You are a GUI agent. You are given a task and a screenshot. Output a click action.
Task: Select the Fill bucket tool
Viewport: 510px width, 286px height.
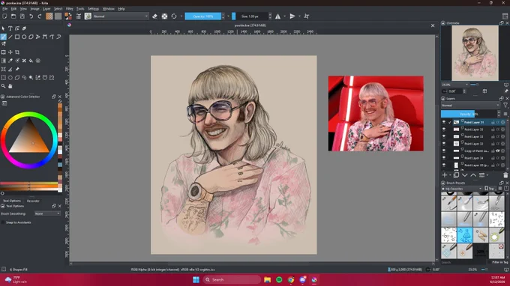pyautogui.click(x=31, y=61)
